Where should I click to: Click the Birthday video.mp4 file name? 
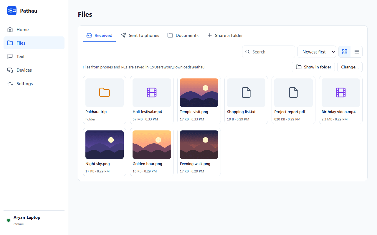[339, 112]
